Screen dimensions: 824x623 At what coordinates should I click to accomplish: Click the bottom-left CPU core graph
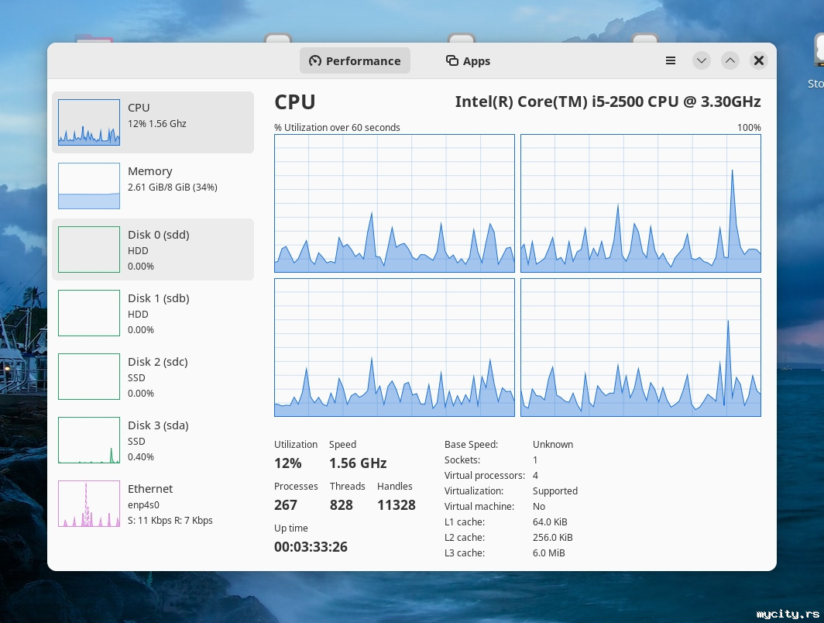pyautogui.click(x=394, y=347)
